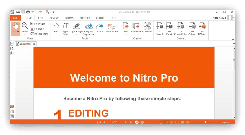Open the FILE menu
This screenshot has height=135, width=245.
click(x=15, y=18)
